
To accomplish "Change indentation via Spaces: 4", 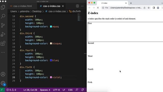I will pyautogui.click(x=45, y=90).
